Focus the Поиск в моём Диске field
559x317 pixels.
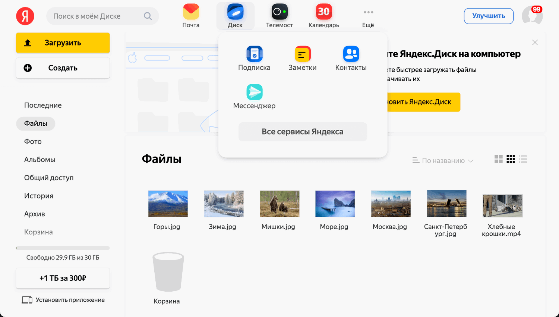point(102,16)
